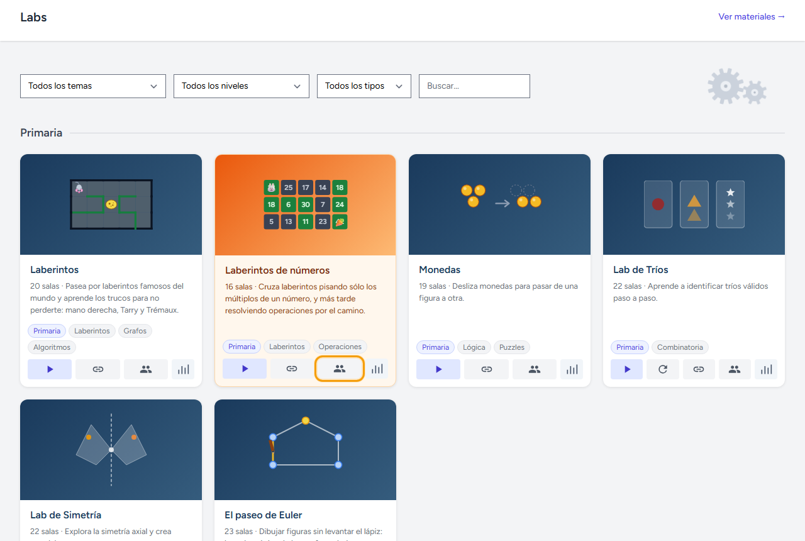805x541 pixels.
Task: Play the Lab de Tríos lab
Action: click(626, 369)
